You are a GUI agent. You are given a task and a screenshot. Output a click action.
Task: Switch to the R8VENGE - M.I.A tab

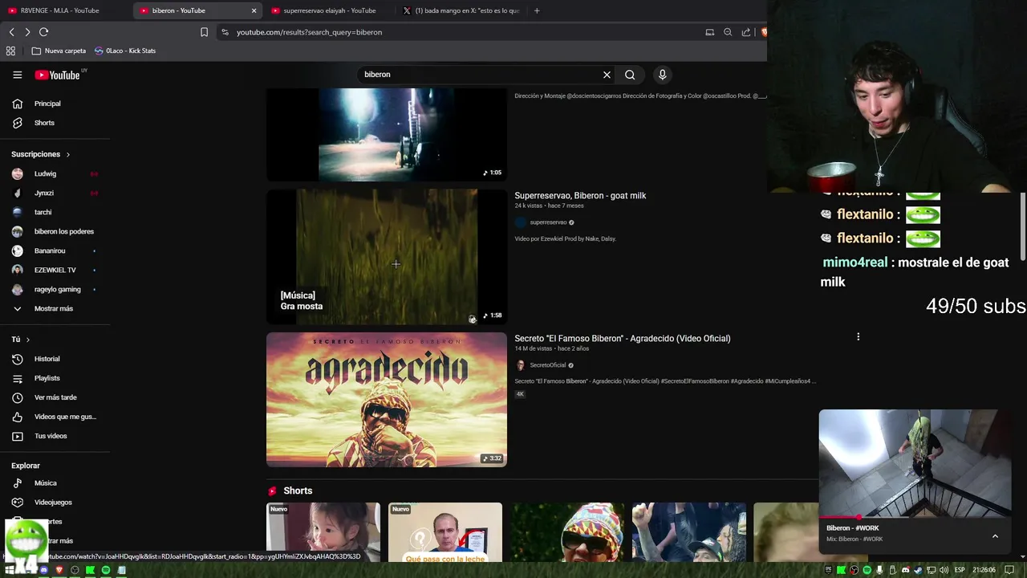tap(60, 10)
